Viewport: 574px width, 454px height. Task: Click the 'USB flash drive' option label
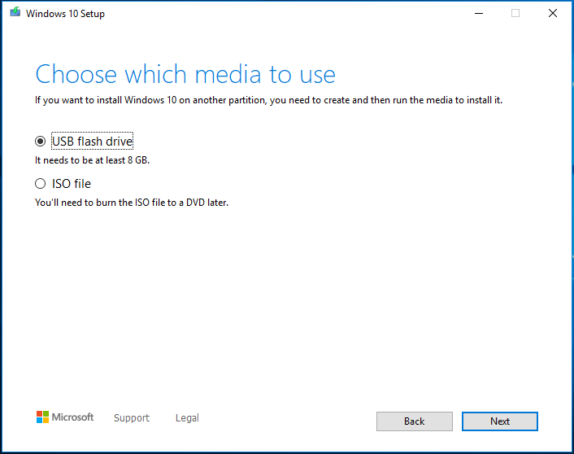(x=92, y=141)
